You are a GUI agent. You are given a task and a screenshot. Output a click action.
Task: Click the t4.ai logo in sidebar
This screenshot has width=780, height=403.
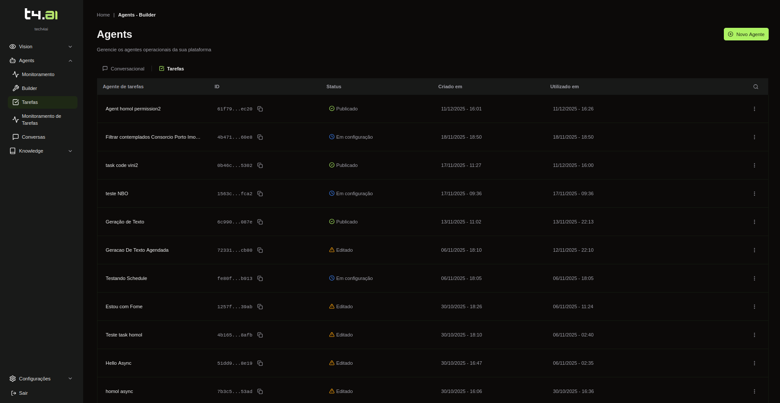pyautogui.click(x=41, y=14)
